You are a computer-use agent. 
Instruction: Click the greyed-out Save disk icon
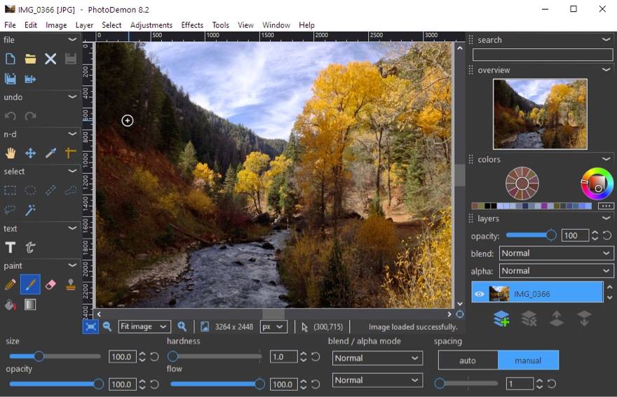(x=70, y=59)
